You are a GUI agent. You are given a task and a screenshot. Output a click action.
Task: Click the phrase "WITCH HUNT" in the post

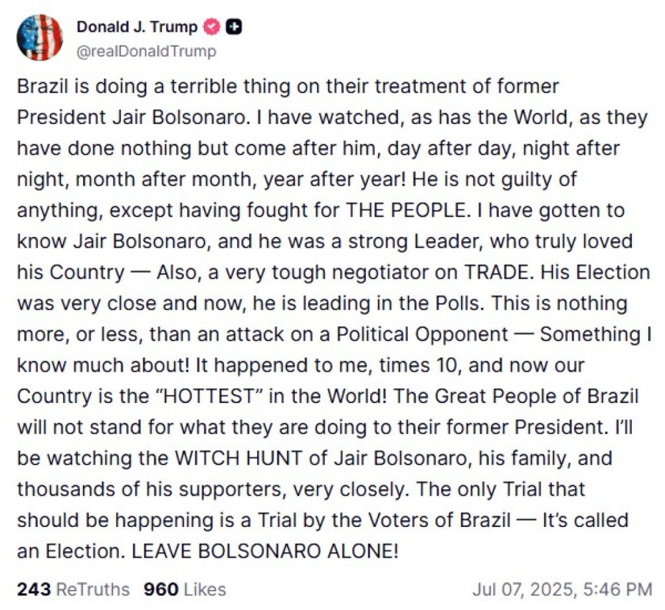tap(238, 459)
